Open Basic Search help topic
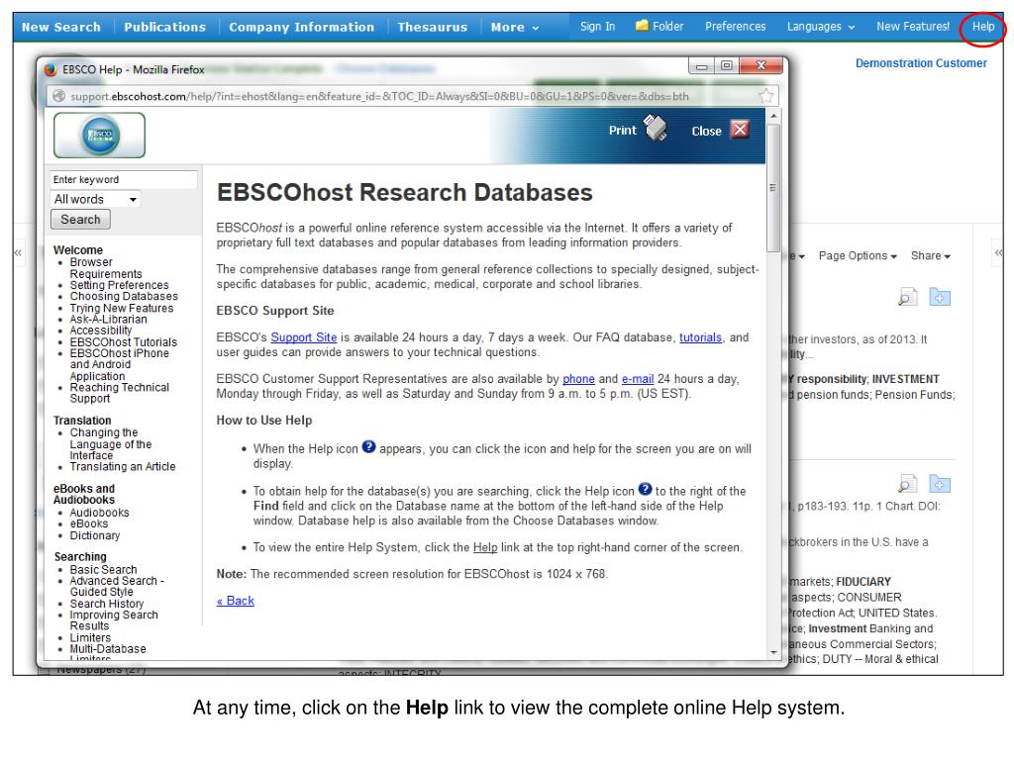The width and height of the screenshot is (1014, 760). 103,569
